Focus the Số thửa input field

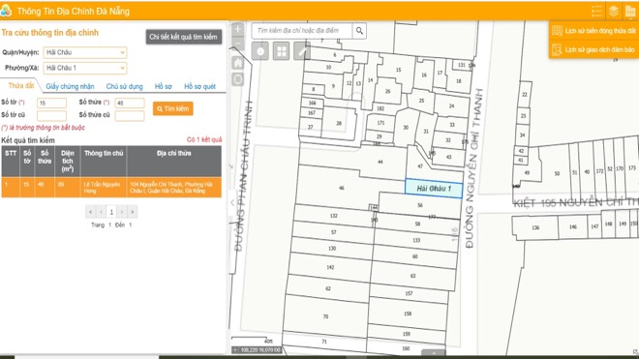tap(130, 104)
